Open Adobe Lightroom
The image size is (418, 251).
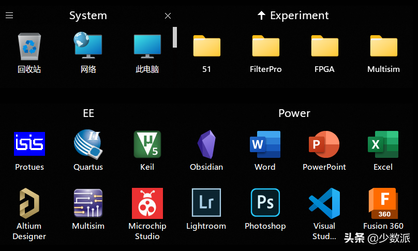(206, 203)
